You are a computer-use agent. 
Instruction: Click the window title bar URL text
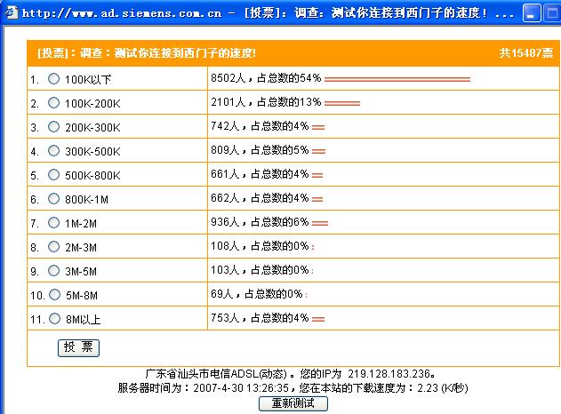tap(122, 13)
